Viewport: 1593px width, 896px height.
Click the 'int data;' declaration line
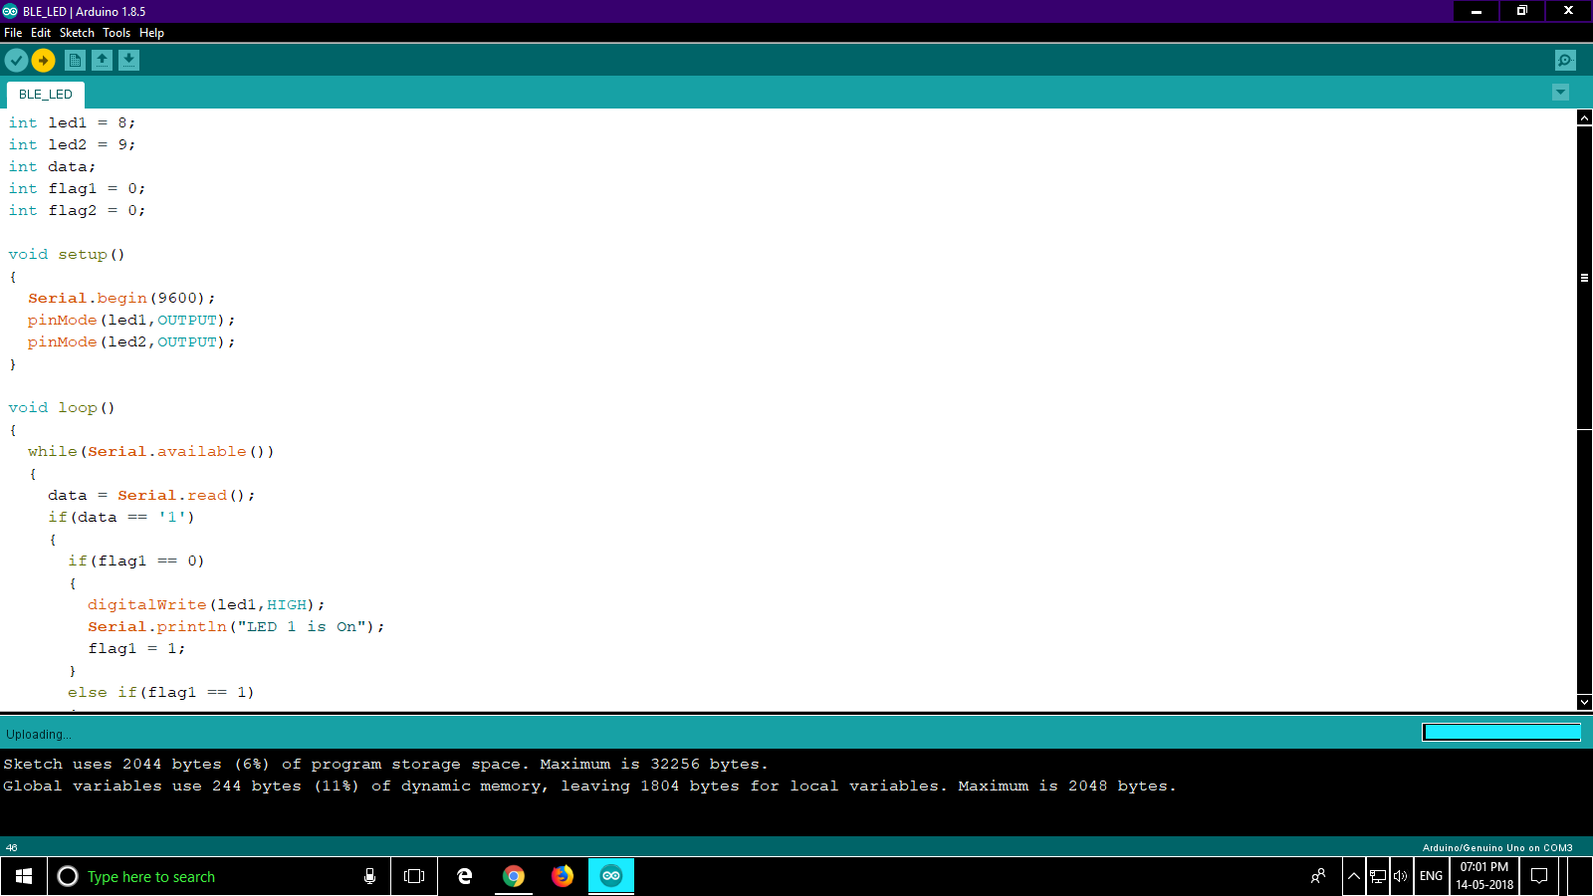pyautogui.click(x=52, y=166)
